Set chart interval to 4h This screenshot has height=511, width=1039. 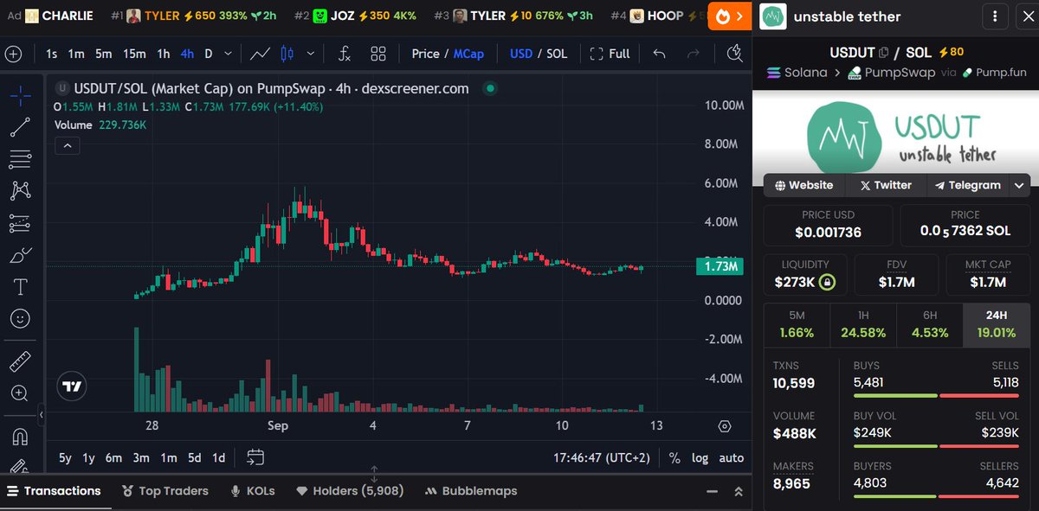click(x=187, y=54)
